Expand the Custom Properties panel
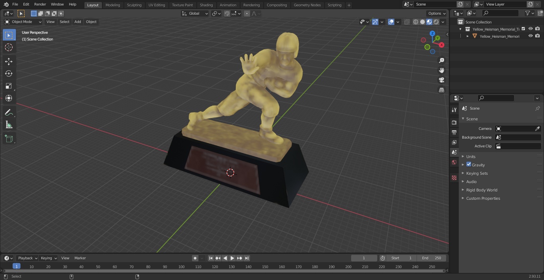 pyautogui.click(x=483, y=198)
